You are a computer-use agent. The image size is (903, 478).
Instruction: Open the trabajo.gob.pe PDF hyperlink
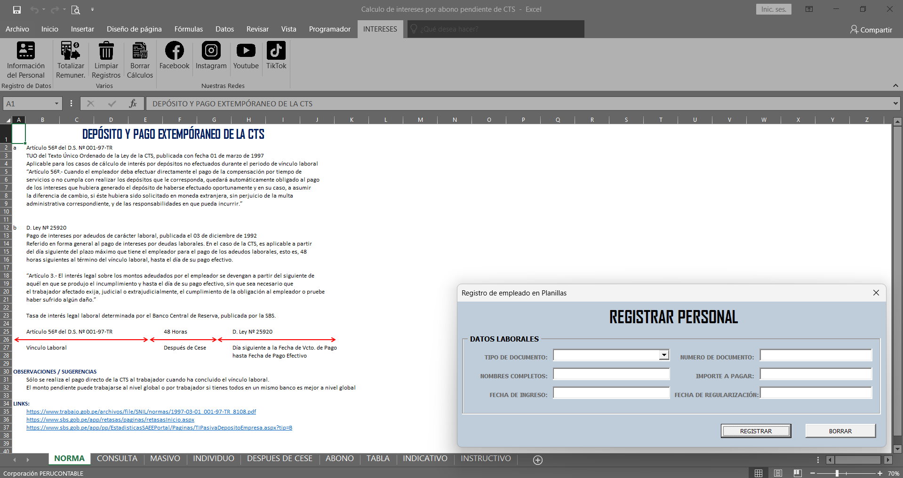(x=141, y=412)
